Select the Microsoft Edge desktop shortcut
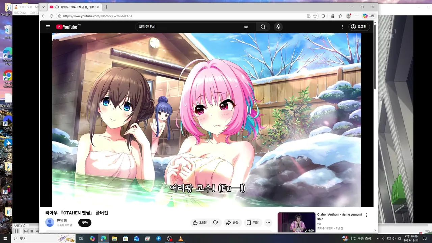The height and width of the screenshot is (243, 432). tap(7, 56)
